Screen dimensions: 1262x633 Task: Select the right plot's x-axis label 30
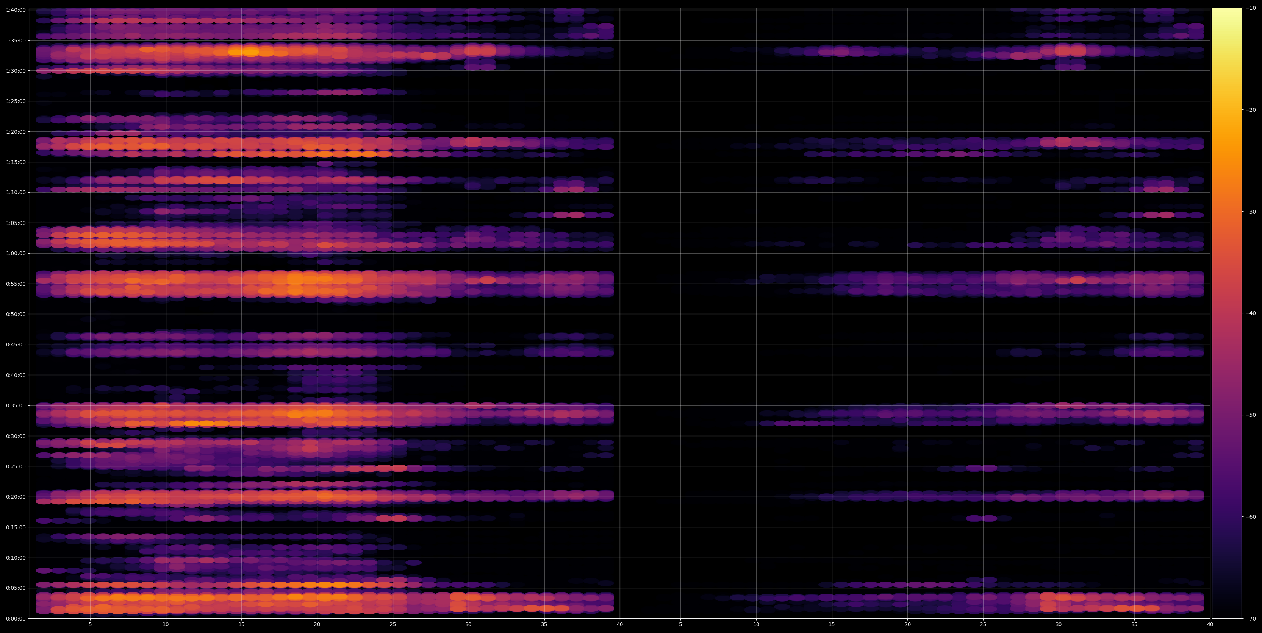point(1059,625)
